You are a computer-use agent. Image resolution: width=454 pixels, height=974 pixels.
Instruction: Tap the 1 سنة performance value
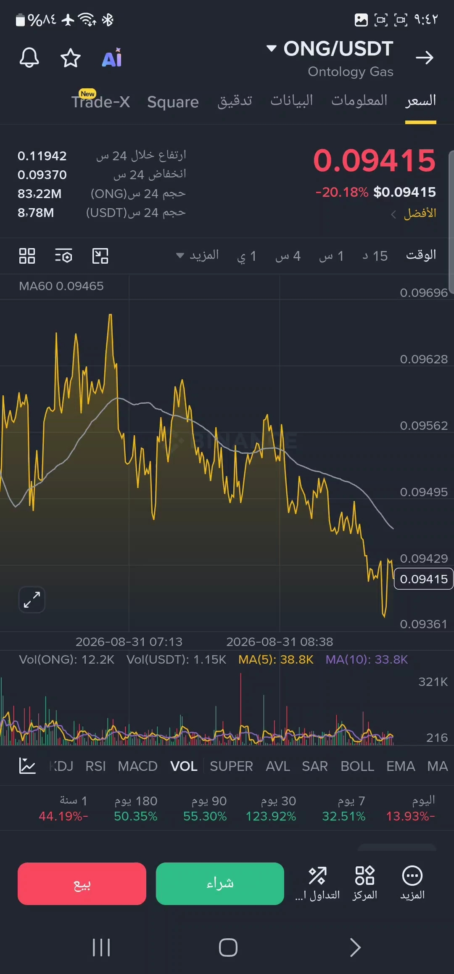point(63,816)
